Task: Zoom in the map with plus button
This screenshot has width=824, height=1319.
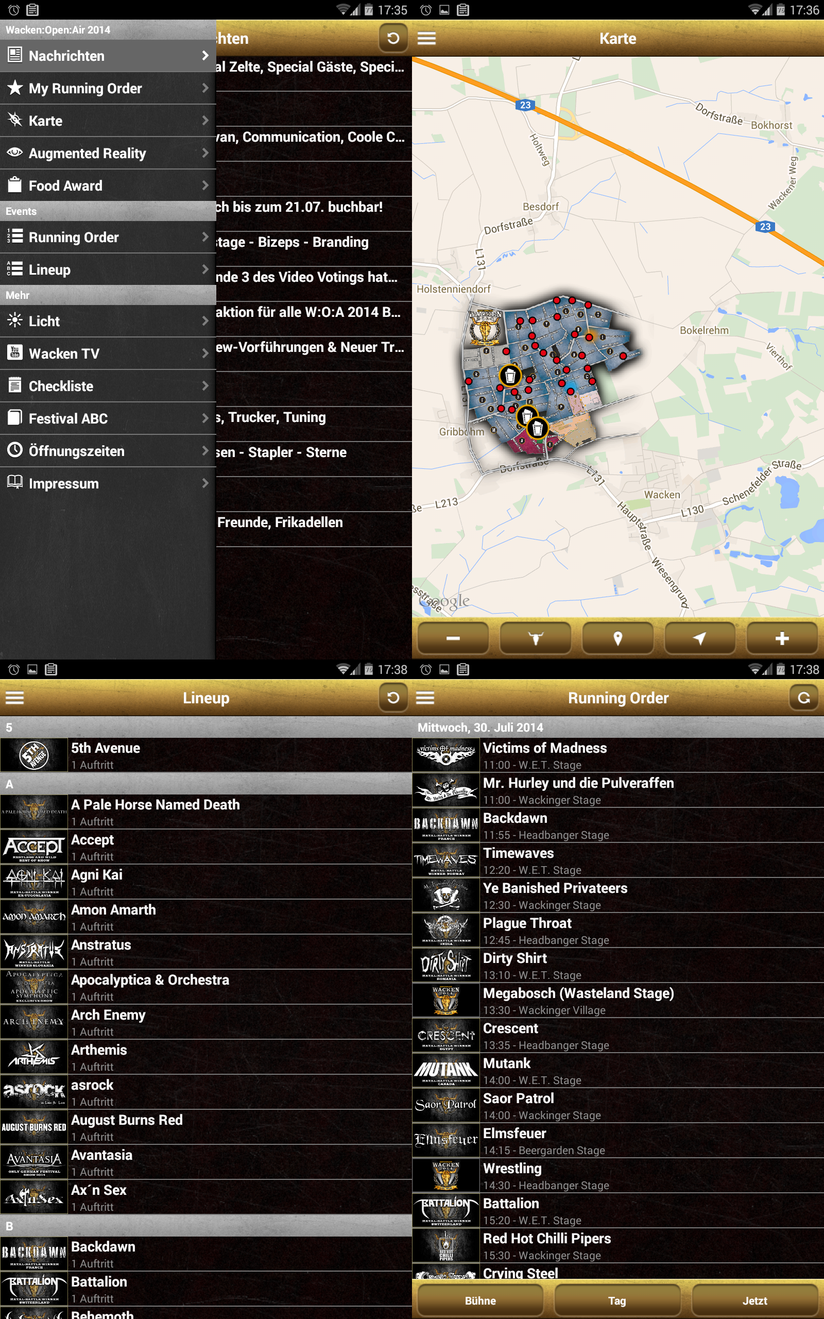Action: pyautogui.click(x=782, y=638)
